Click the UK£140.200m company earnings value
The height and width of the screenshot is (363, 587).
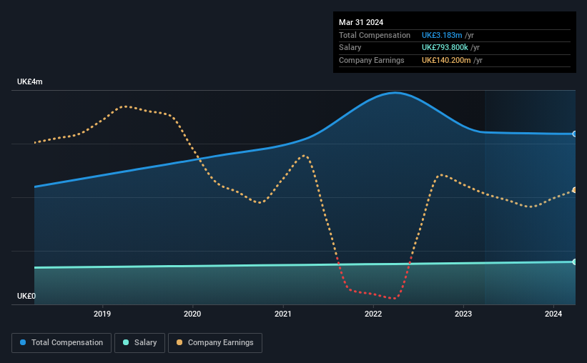tap(446, 60)
